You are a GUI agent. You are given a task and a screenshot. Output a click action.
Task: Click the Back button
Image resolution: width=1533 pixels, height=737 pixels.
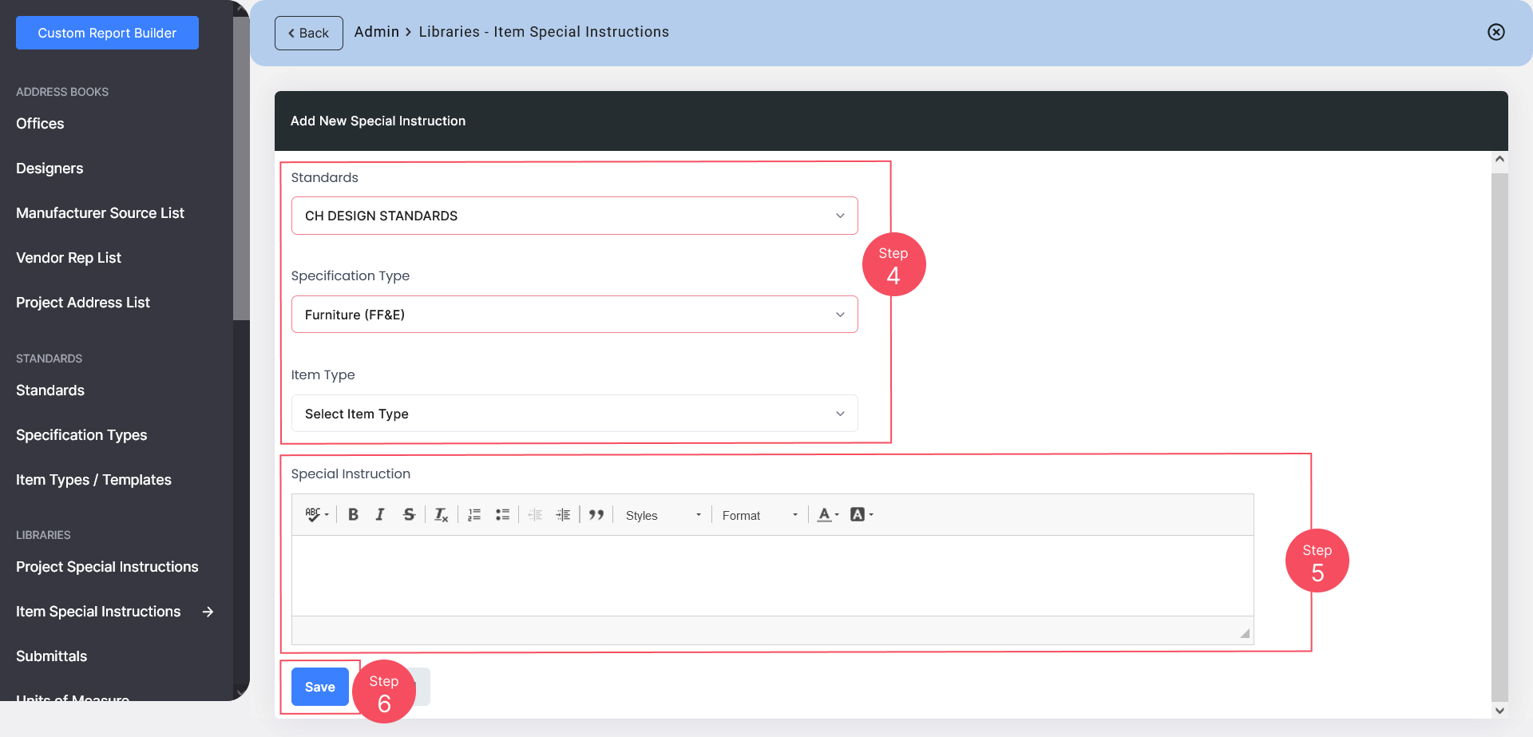click(x=309, y=33)
